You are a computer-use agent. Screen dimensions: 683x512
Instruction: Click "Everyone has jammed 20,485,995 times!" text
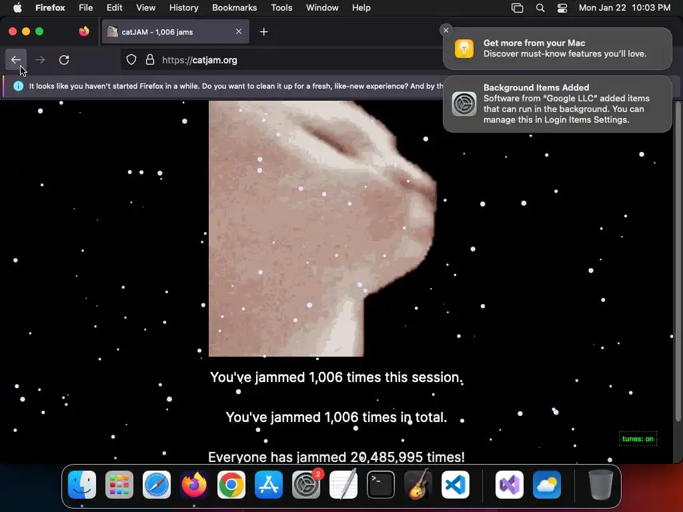(336, 457)
